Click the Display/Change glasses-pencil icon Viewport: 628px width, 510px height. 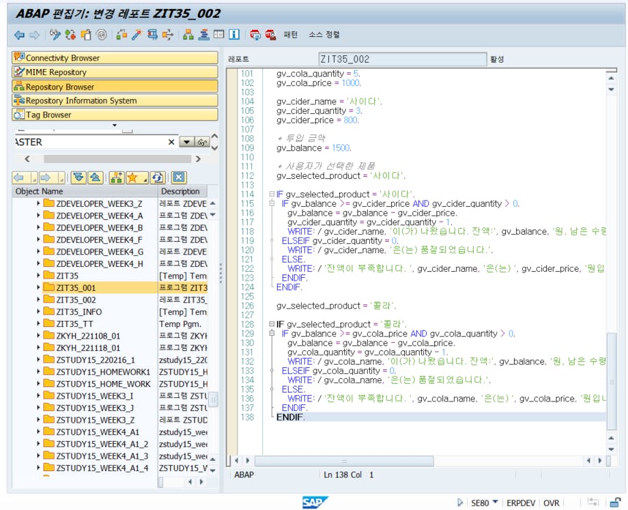pos(55,34)
